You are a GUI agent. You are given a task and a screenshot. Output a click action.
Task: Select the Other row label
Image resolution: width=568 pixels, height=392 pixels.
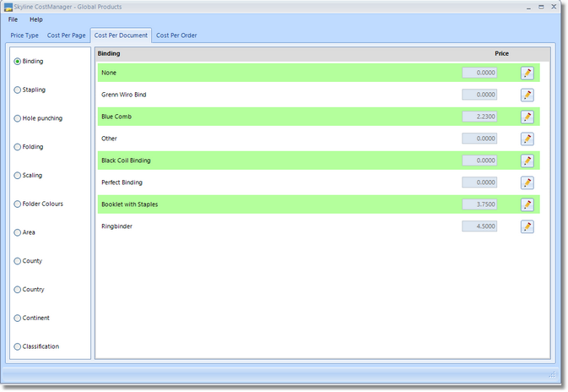click(x=109, y=139)
